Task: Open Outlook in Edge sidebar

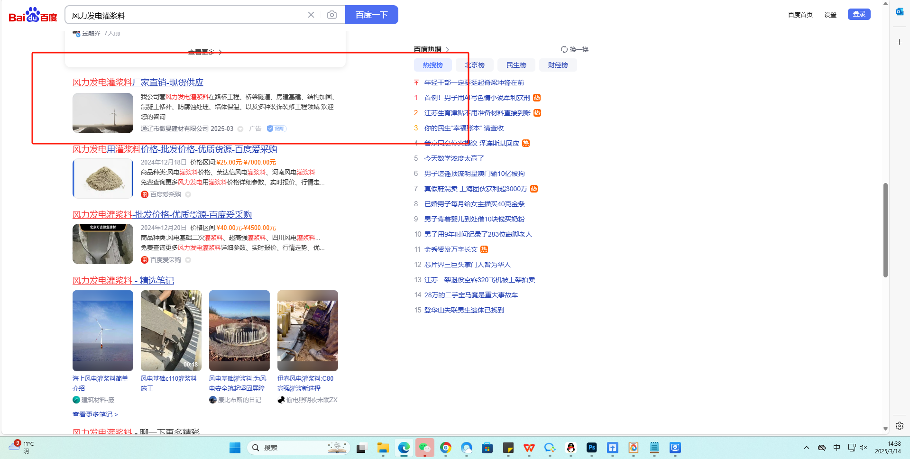Action: coord(899,12)
